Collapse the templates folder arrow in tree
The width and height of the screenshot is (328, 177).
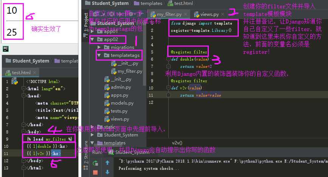click(x=92, y=143)
